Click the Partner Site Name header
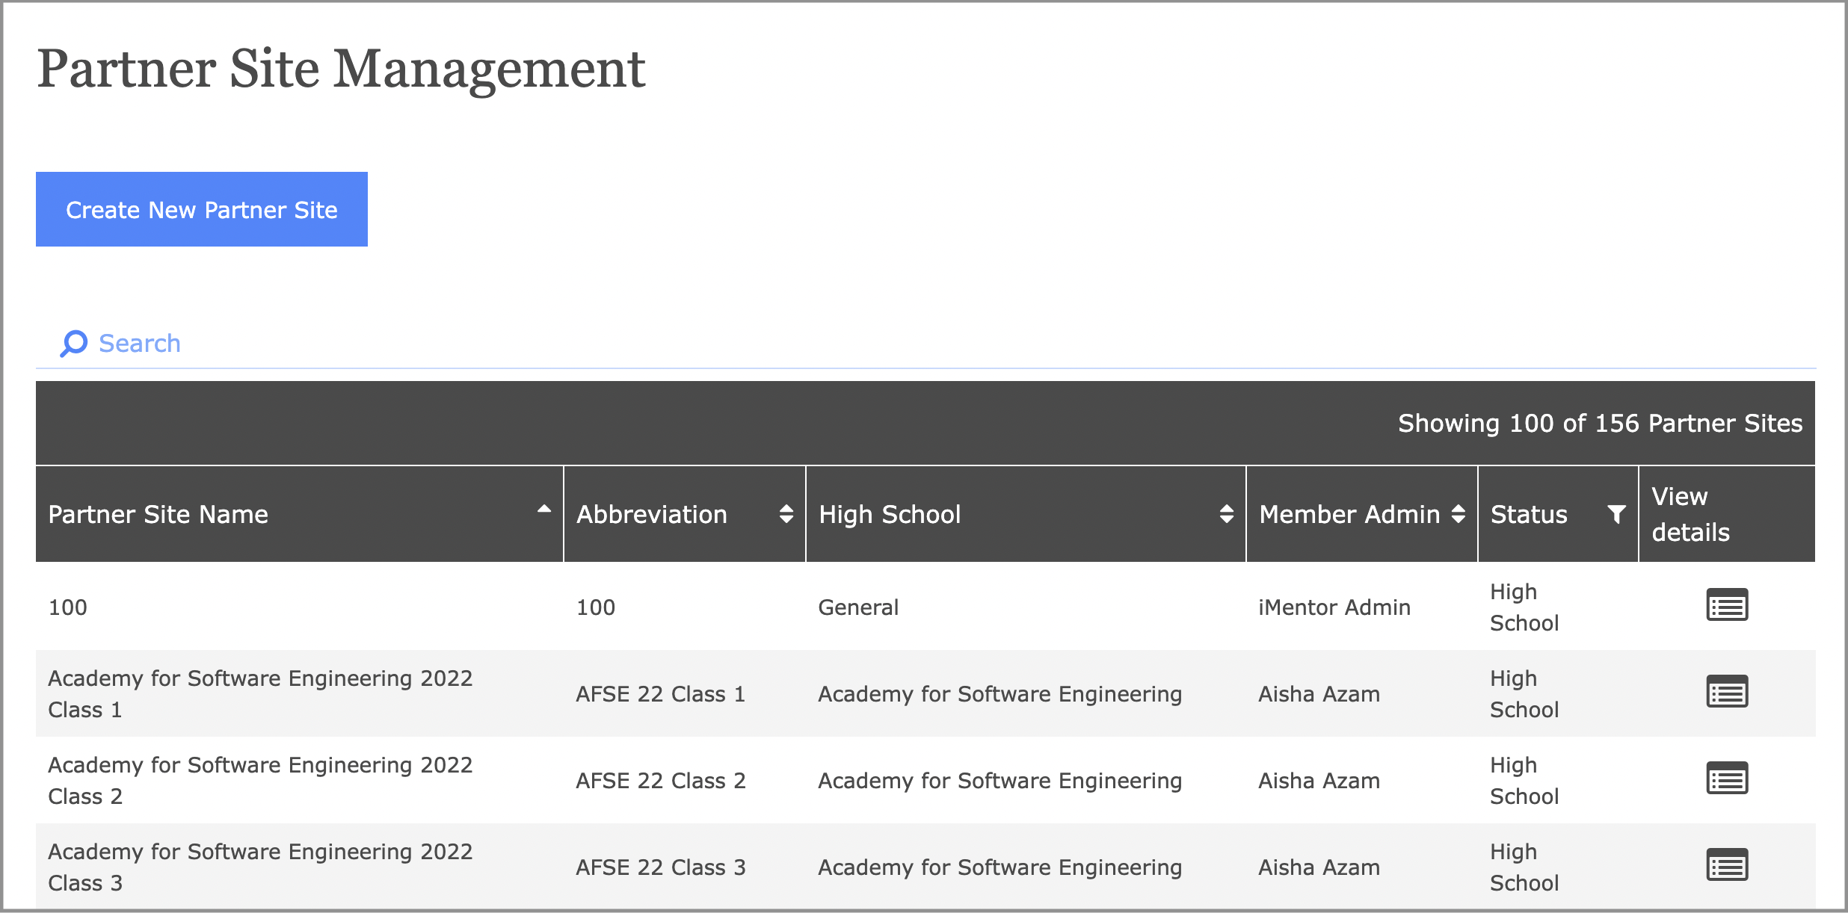 click(x=158, y=514)
